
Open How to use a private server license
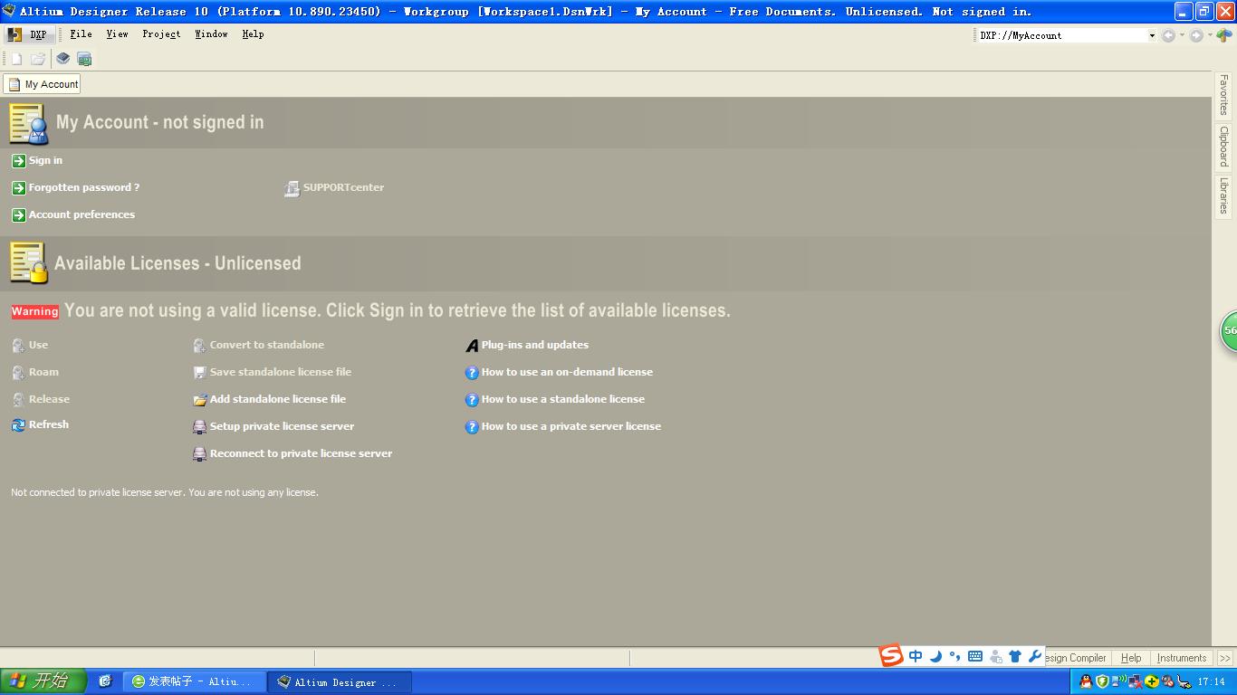(571, 426)
